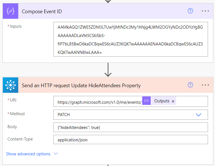The image size is (215, 166).
Task: Click the Show advanced options link
Action: (28, 154)
